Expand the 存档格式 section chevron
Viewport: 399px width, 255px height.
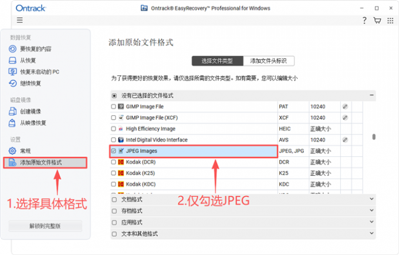coord(371,210)
